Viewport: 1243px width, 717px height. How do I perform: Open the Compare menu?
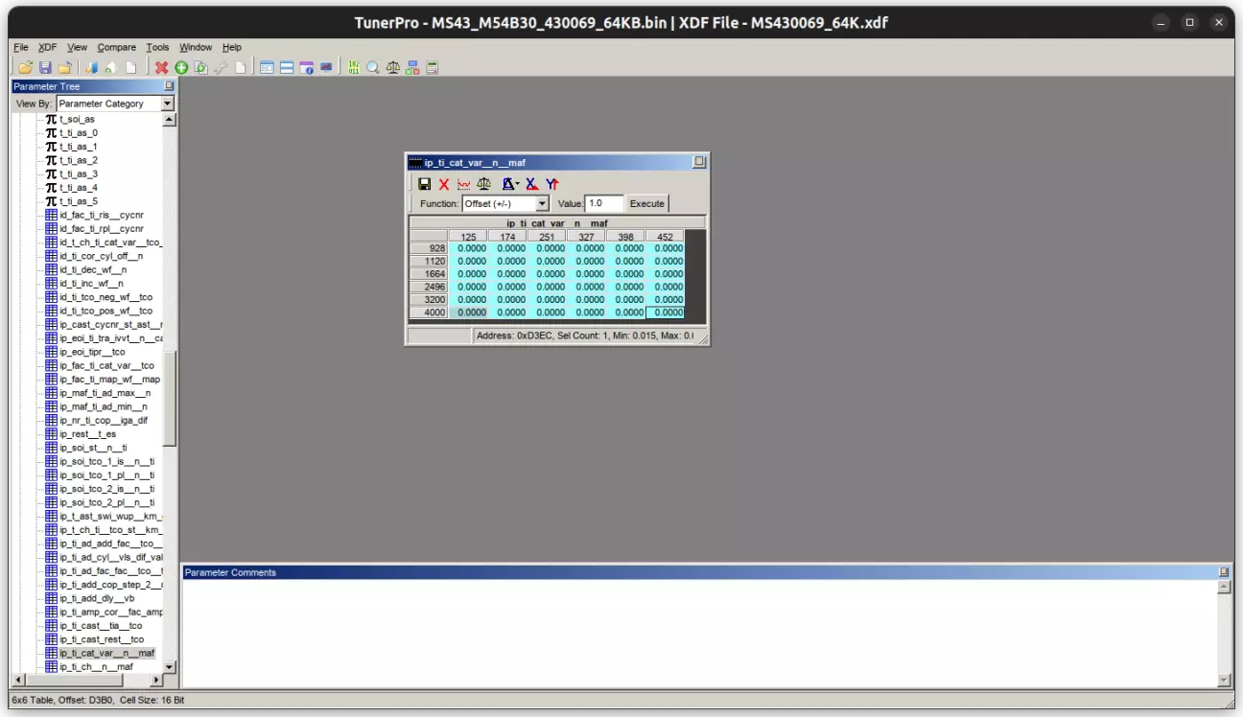coord(116,47)
